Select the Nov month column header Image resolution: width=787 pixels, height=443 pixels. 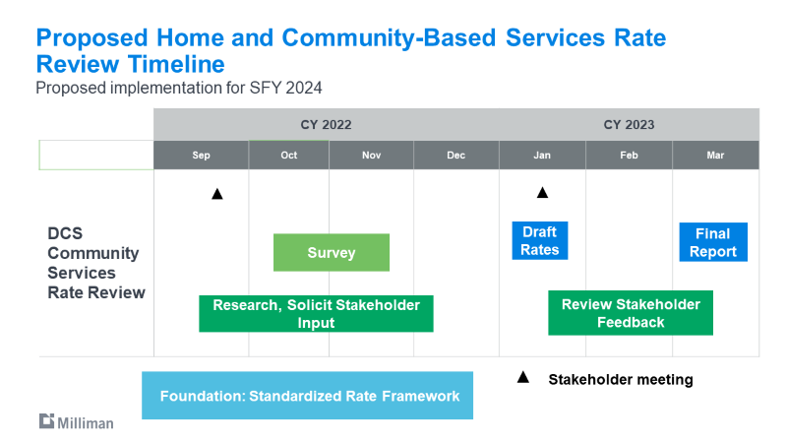[371, 156]
